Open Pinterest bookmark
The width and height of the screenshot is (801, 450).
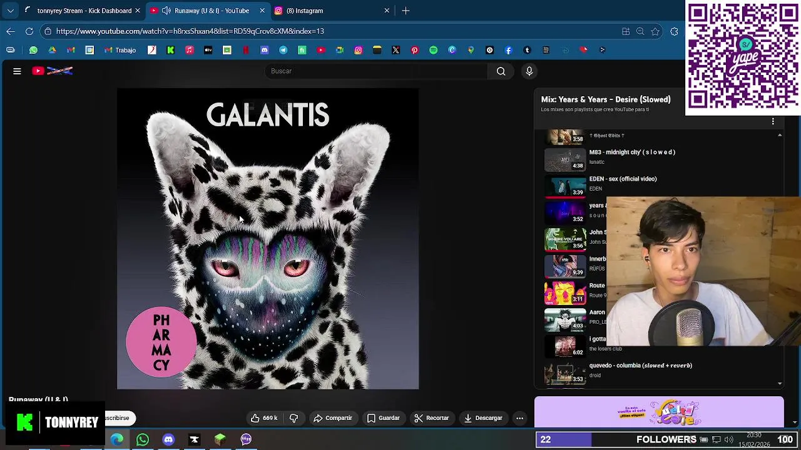point(414,50)
